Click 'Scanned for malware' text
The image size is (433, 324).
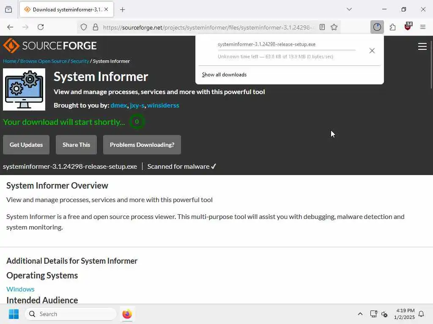(x=182, y=166)
